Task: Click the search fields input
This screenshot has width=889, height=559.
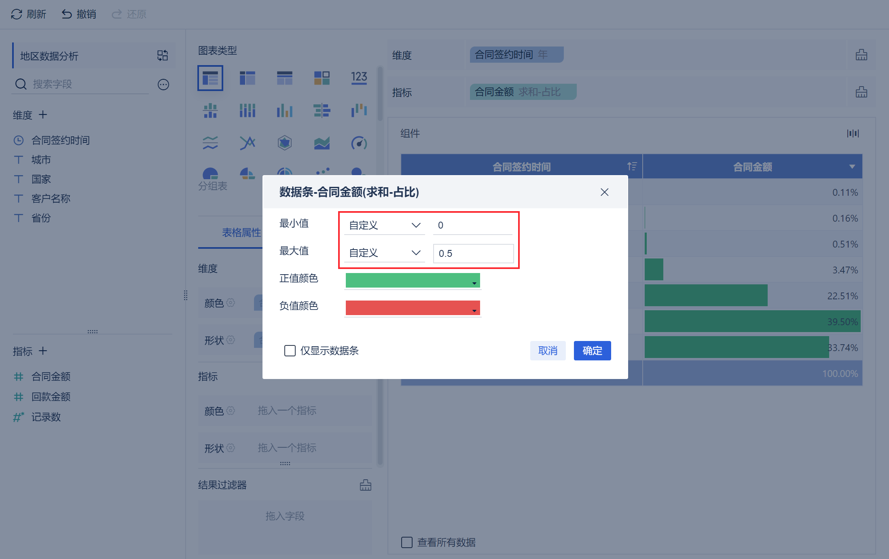Action: pos(81,84)
